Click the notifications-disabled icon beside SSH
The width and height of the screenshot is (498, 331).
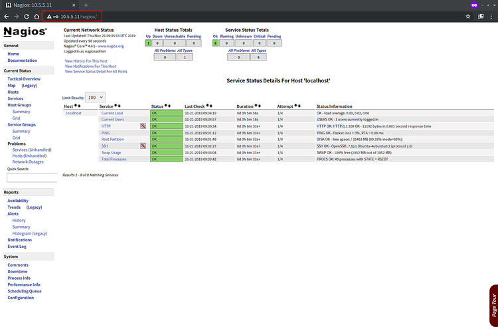pyautogui.click(x=143, y=146)
